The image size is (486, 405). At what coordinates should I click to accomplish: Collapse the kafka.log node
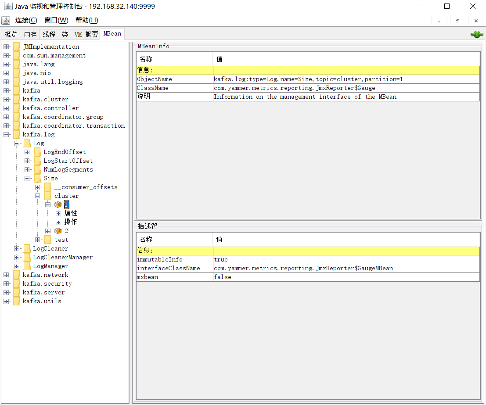6,134
